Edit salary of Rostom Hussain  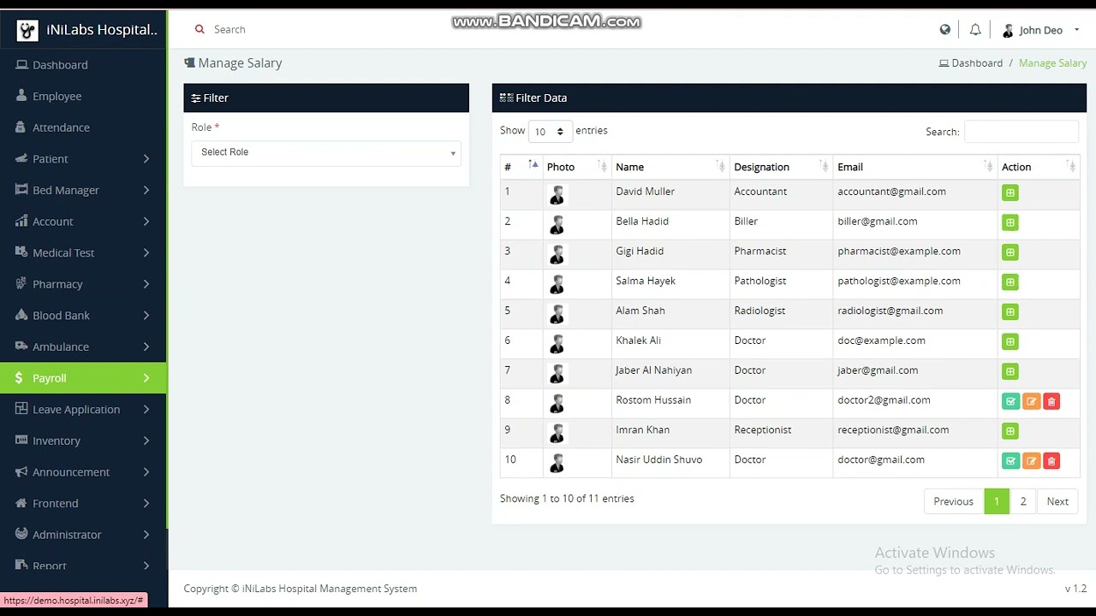(x=1031, y=401)
